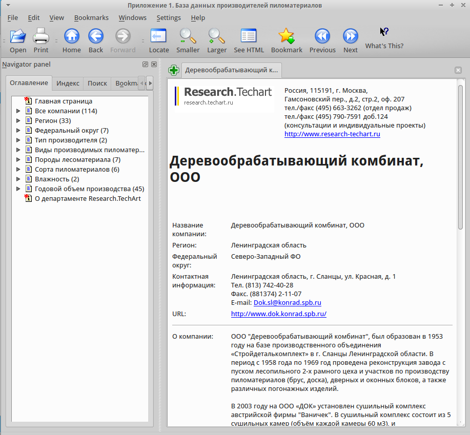Screen dimensions: 470x435
Task: Select the Деревообрабатывающий к... document tab
Action: (231, 70)
